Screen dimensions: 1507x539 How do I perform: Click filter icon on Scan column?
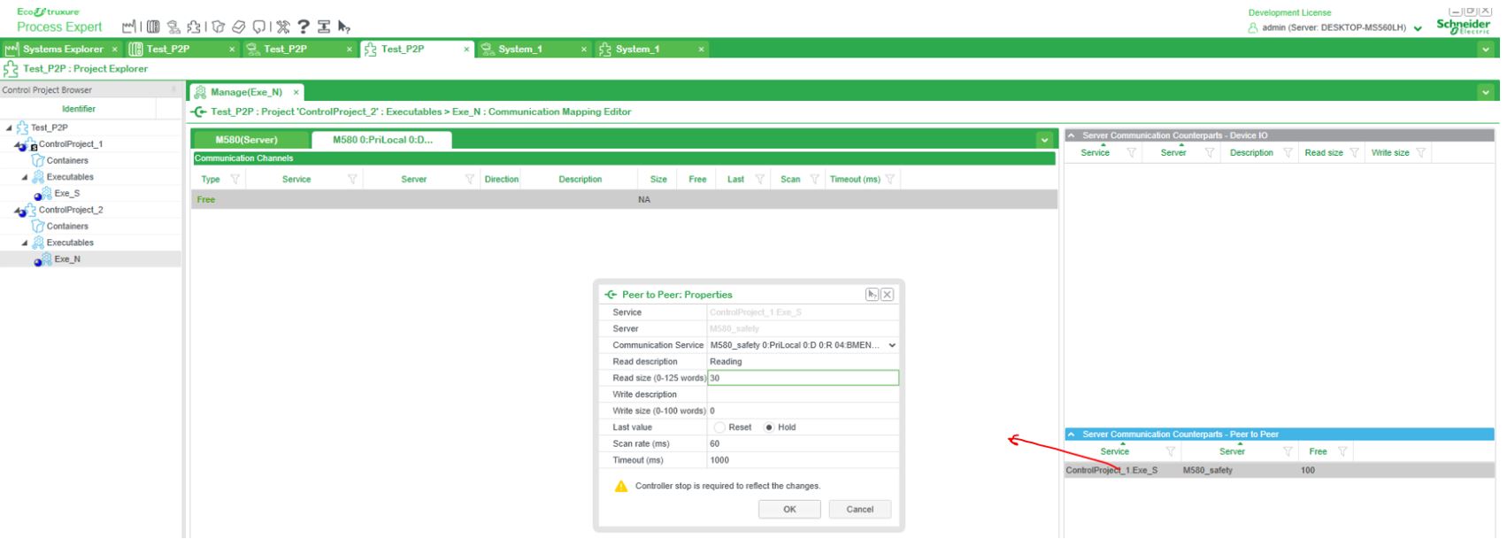[815, 179]
